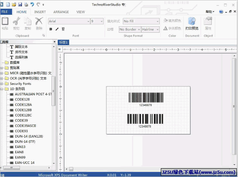This screenshot has width=238, height=177.
Task: Undo the last action with the blue arrow
Action: point(32,4)
